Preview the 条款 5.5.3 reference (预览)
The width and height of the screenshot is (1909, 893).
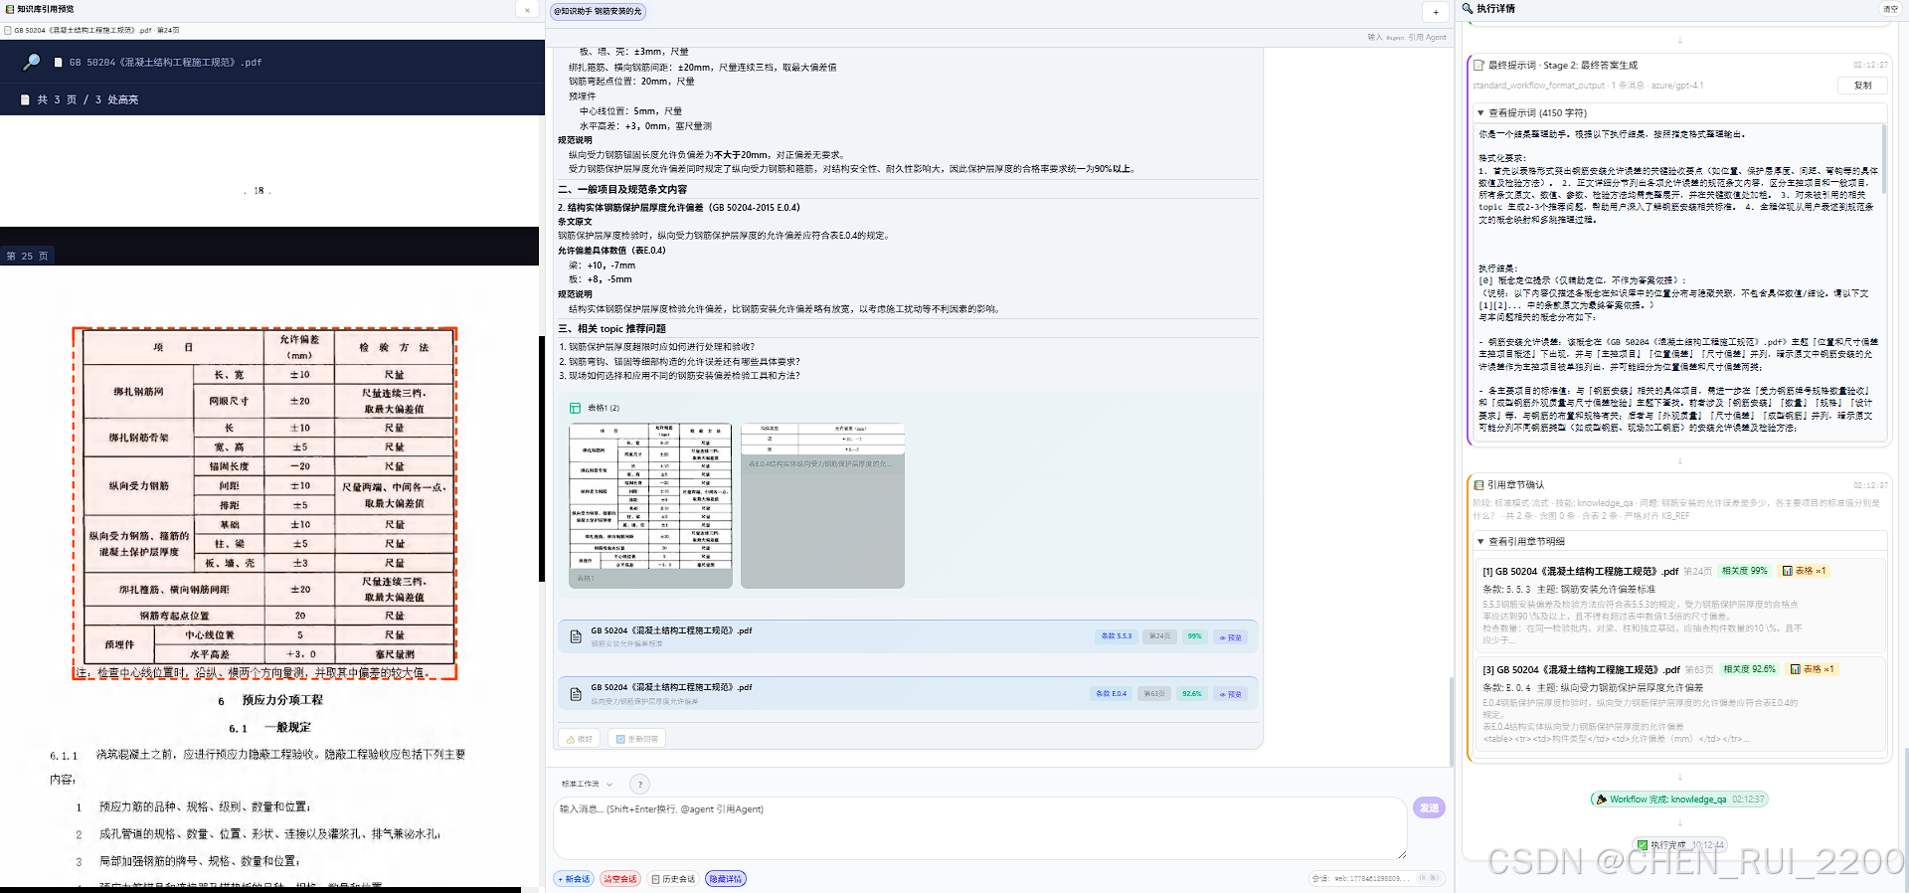coord(1231,637)
